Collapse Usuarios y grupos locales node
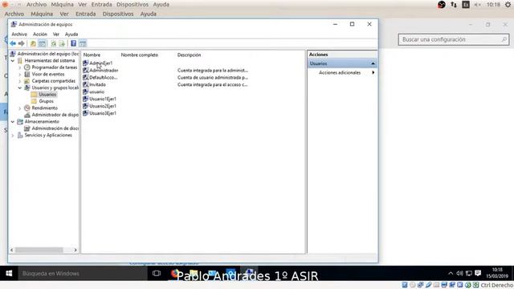 point(19,88)
